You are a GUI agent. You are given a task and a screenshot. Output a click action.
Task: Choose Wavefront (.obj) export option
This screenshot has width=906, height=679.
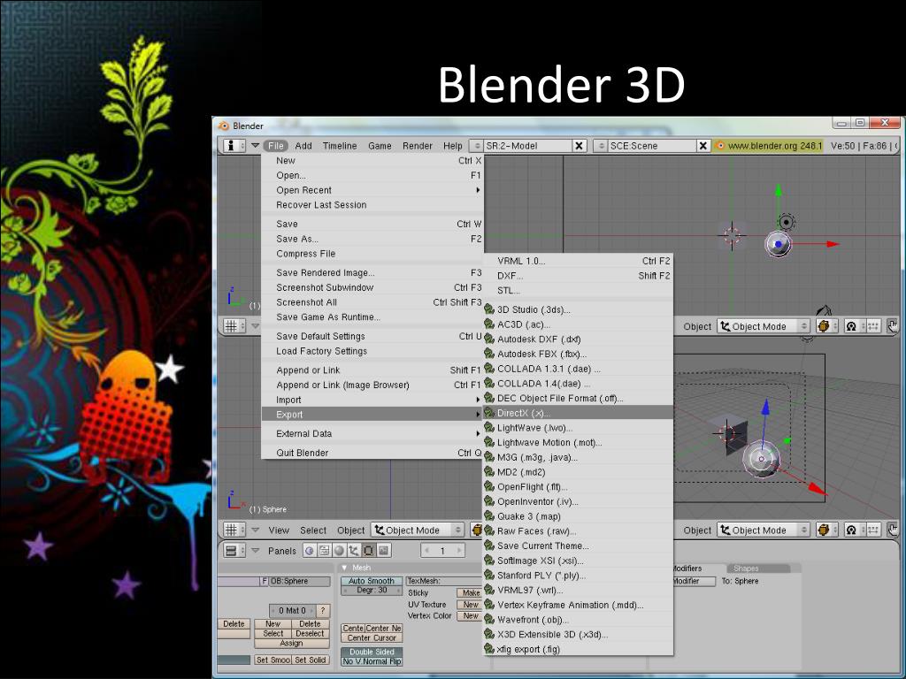[x=578, y=620]
